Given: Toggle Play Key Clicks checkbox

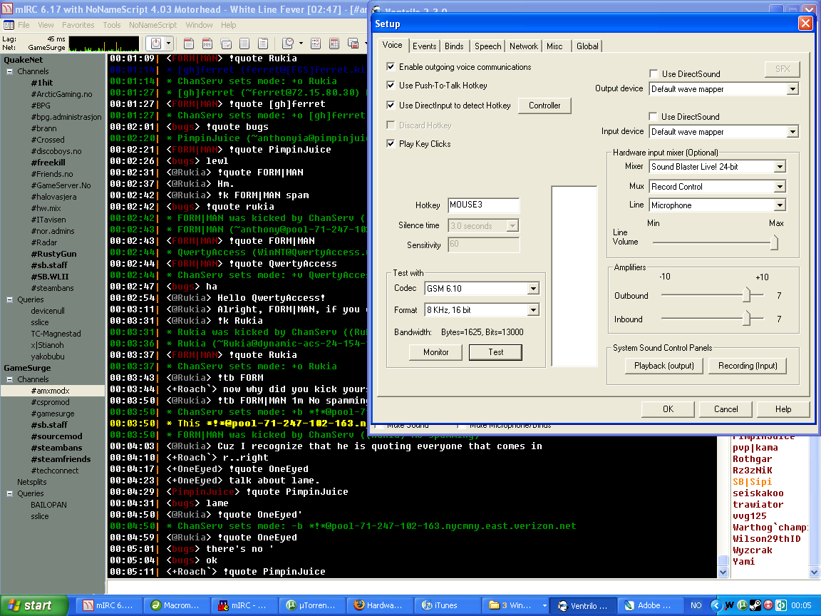Looking at the screenshot, I should pyautogui.click(x=391, y=143).
